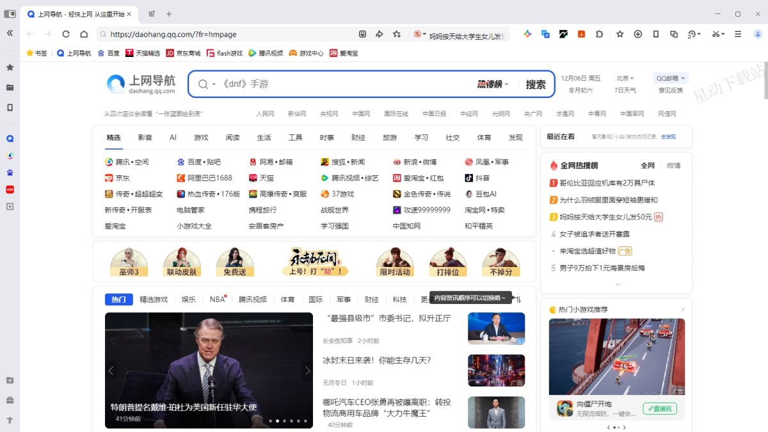768x432 pixels.
Task: Click the reader mode icon in address bar
Action: pyautogui.click(x=362, y=34)
